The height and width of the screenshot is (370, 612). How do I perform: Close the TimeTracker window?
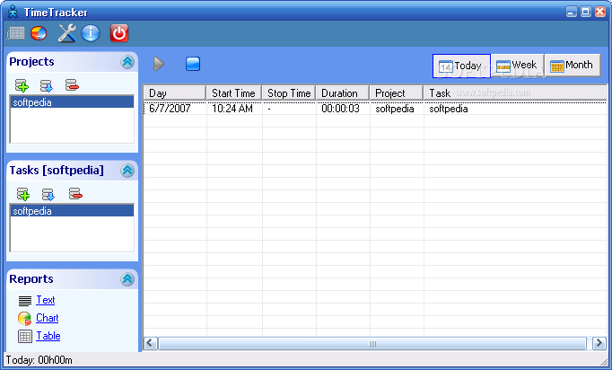point(600,12)
